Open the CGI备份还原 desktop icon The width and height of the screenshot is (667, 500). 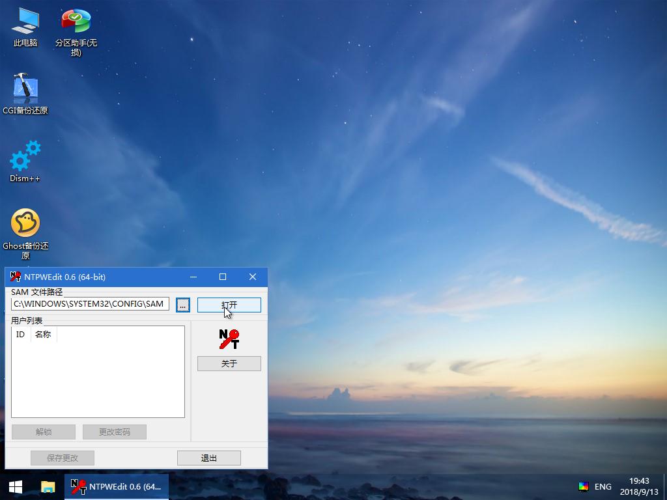click(x=25, y=88)
